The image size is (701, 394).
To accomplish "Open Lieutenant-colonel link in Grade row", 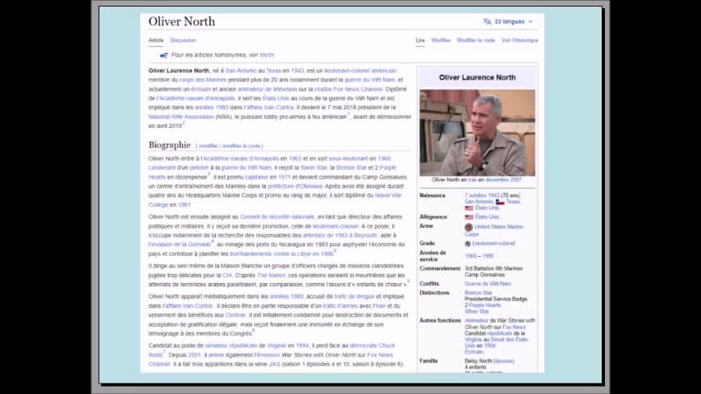I will (493, 243).
